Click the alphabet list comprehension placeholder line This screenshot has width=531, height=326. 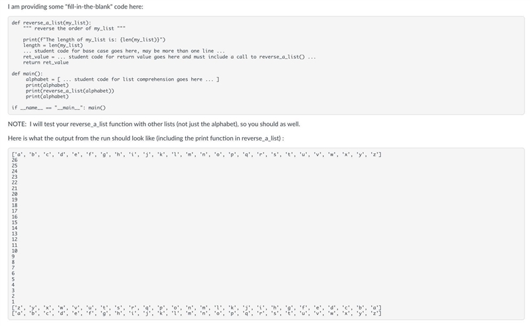(123, 80)
